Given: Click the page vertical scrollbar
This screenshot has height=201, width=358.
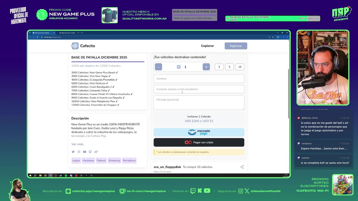Looking at the screenshot, I should 289,94.
